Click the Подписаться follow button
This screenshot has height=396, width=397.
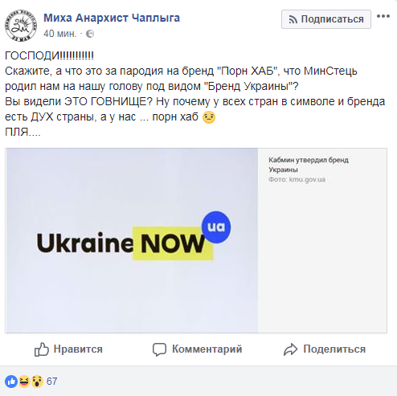(326, 19)
